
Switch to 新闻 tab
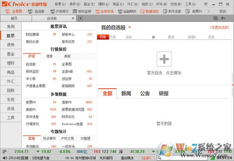tap(126, 93)
